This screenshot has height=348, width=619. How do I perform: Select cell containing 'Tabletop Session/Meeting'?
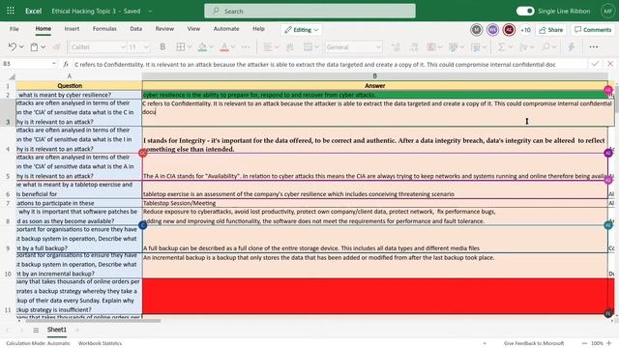click(x=374, y=203)
